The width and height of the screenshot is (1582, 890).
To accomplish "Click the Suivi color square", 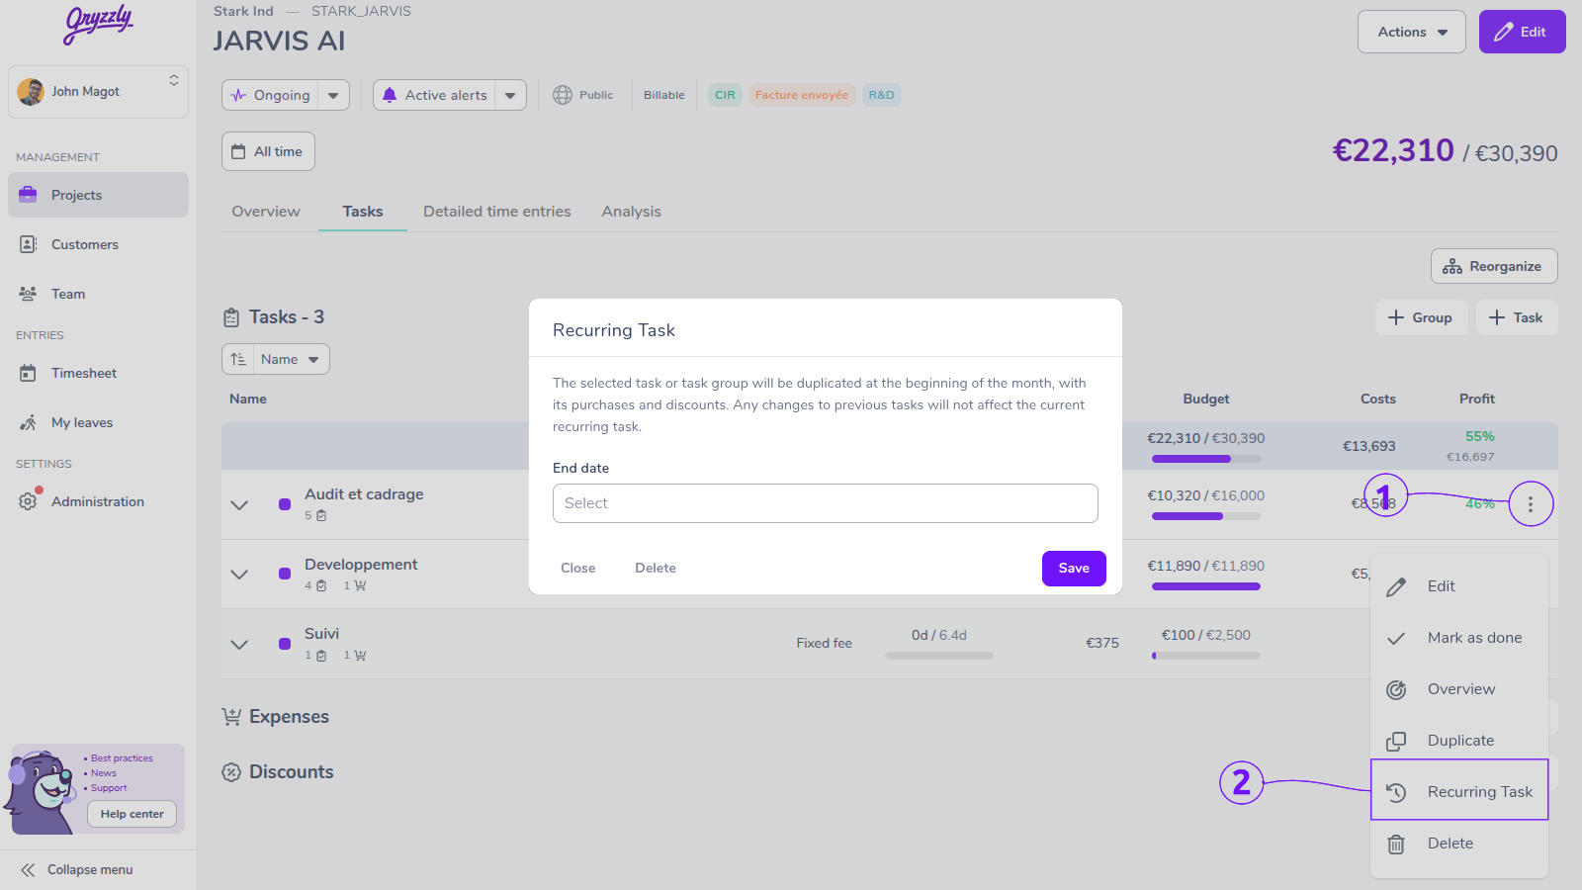I will pyautogui.click(x=285, y=644).
